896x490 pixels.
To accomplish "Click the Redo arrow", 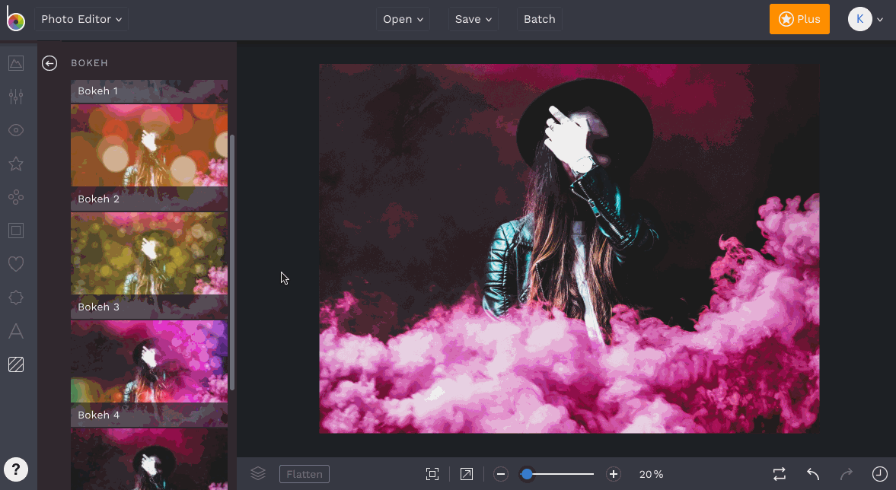I will (x=847, y=474).
